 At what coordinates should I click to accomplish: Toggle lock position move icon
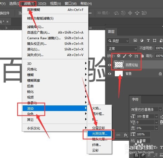click(130, 56)
